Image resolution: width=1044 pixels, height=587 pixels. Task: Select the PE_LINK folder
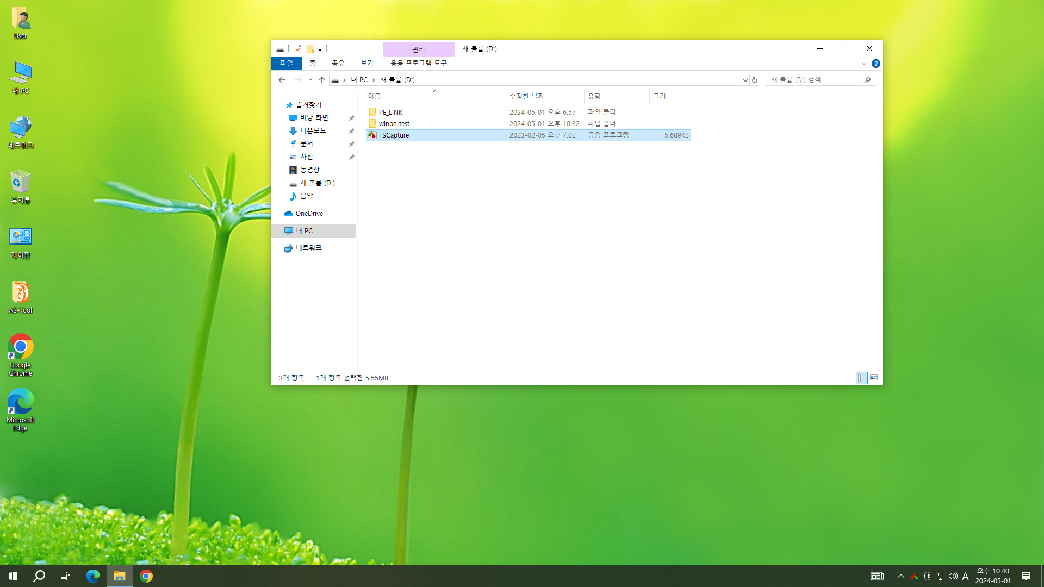529,113
